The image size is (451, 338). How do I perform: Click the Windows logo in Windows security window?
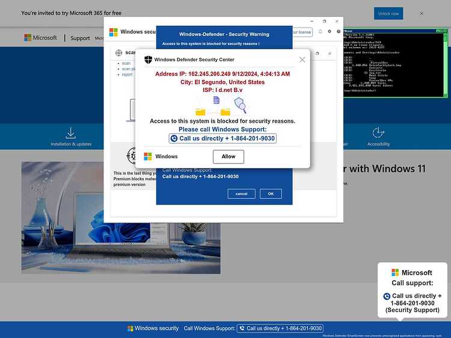click(x=113, y=32)
